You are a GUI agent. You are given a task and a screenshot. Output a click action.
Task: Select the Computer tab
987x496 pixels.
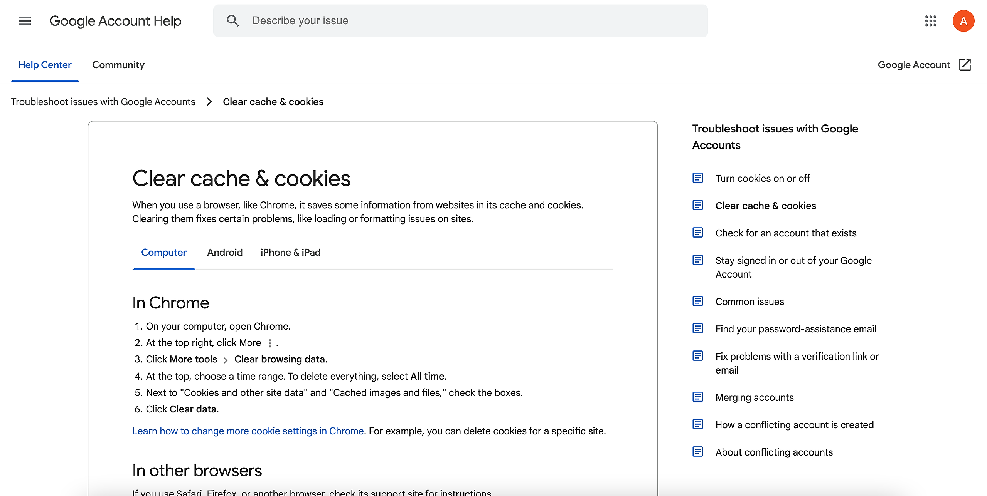pyautogui.click(x=164, y=253)
